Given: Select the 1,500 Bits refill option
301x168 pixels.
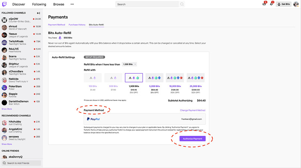Looking at the screenshot, I should (134, 78).
